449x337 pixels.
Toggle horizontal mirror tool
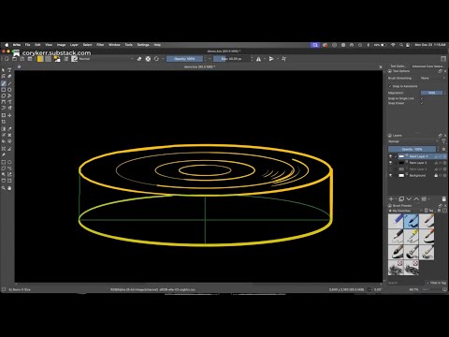coord(258,59)
